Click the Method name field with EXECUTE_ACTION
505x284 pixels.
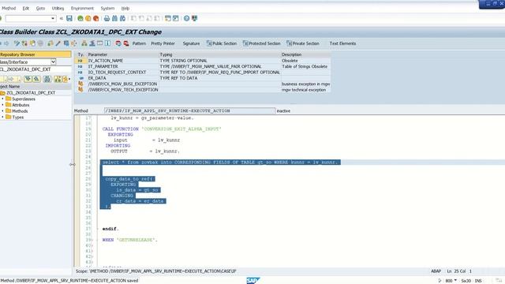[189, 110]
